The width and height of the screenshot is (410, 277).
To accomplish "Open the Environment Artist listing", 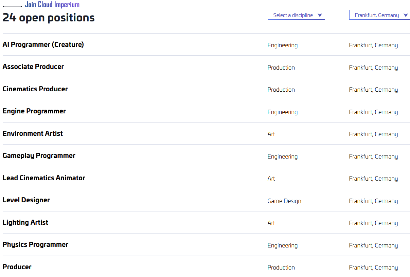I will [33, 133].
